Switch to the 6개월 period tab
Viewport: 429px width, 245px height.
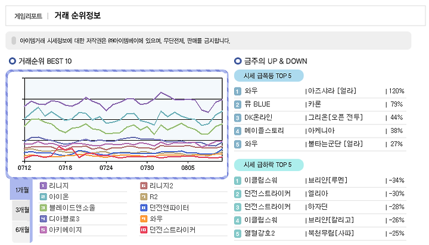(x=22, y=230)
